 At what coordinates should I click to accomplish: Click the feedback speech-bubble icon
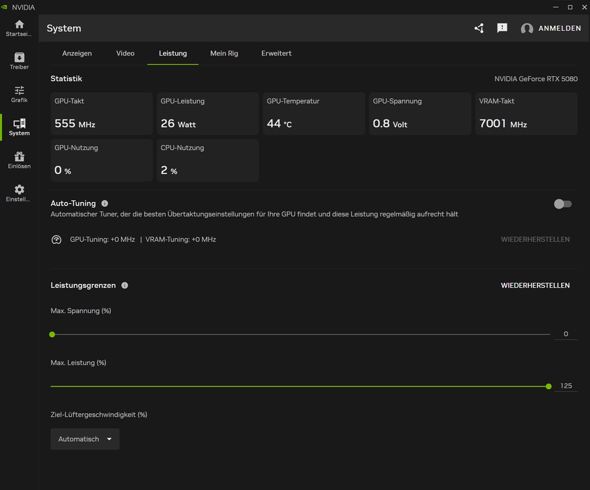coord(502,28)
